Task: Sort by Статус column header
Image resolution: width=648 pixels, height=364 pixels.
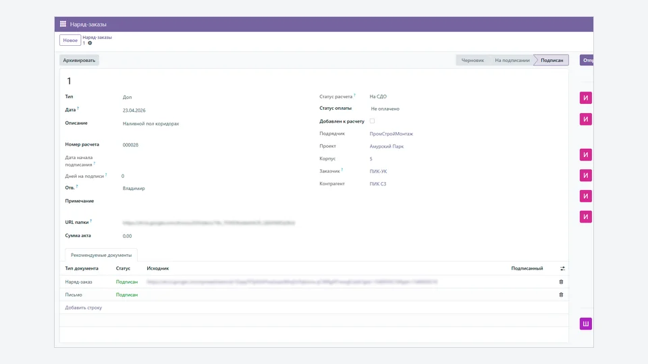Action: click(x=123, y=268)
